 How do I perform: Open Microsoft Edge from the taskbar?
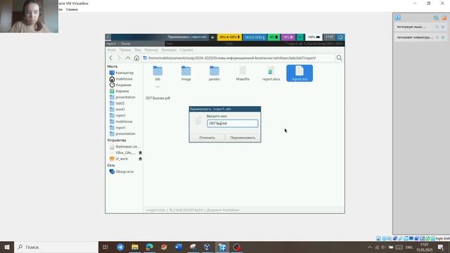point(150,247)
